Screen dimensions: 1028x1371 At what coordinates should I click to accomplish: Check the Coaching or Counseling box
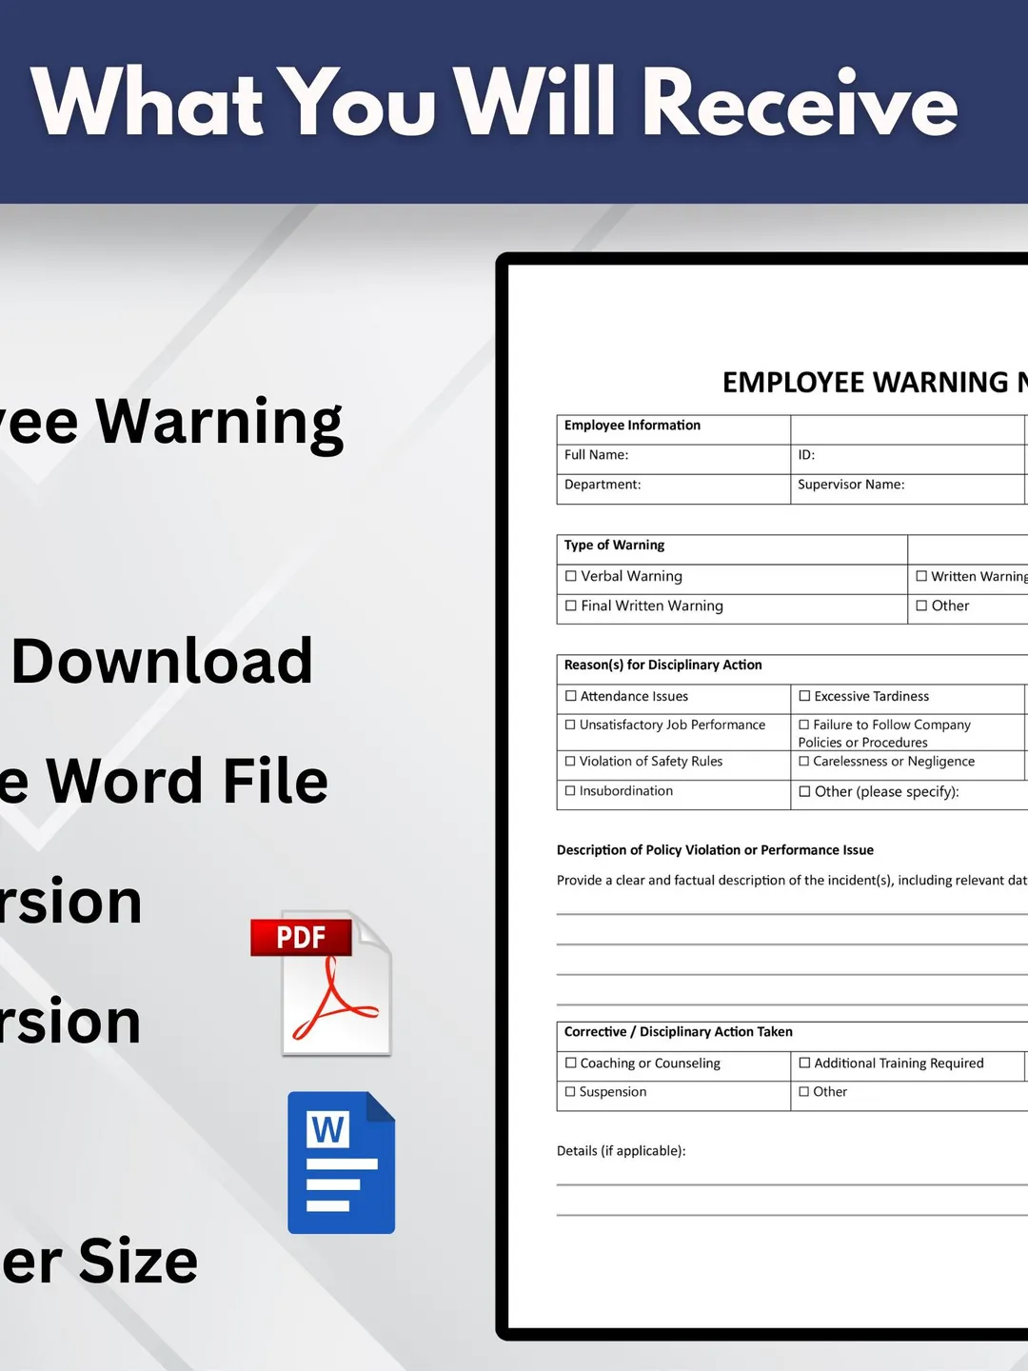point(571,1063)
